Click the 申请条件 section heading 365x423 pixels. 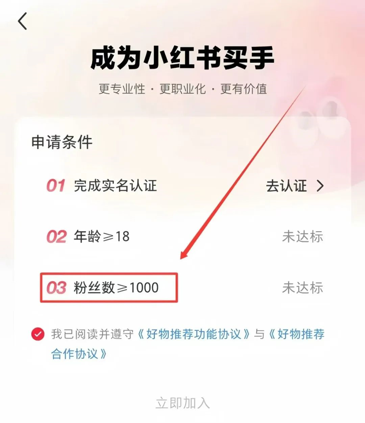click(62, 142)
